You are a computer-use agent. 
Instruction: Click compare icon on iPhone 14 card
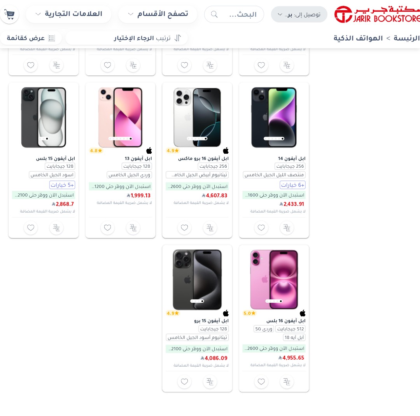[x=287, y=228]
